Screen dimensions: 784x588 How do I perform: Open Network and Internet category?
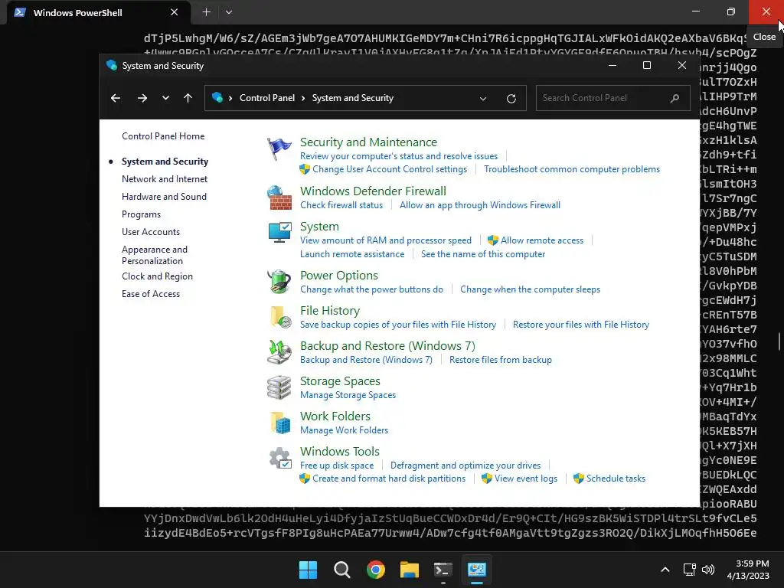click(x=165, y=179)
